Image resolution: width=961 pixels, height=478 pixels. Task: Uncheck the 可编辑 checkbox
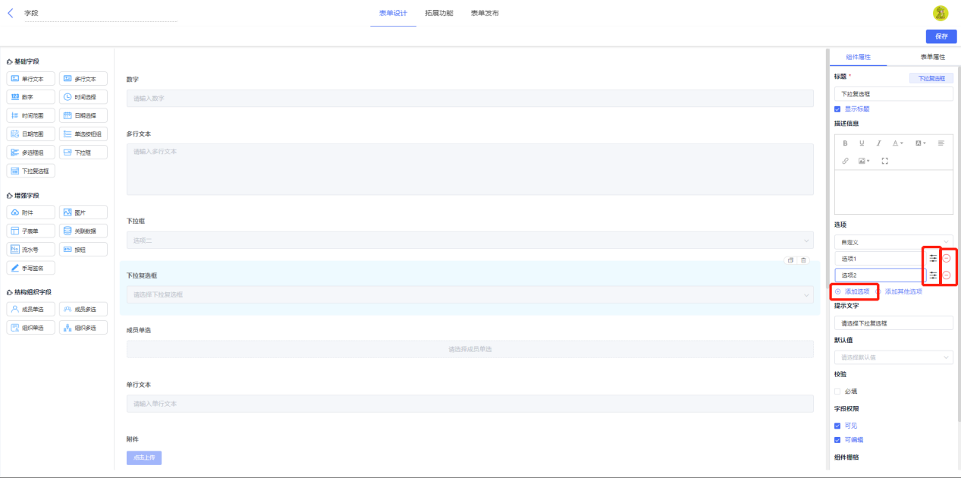click(837, 439)
